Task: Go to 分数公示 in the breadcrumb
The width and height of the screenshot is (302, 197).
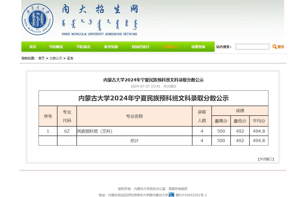Action: coord(56,58)
